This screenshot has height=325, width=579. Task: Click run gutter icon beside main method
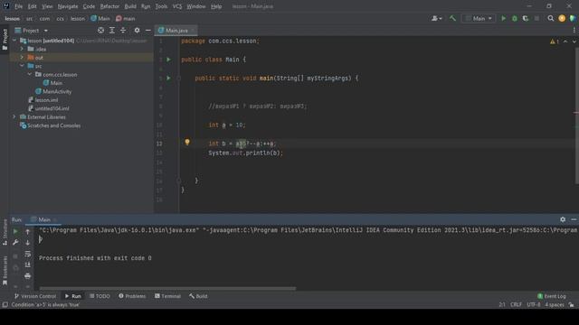coord(169,78)
